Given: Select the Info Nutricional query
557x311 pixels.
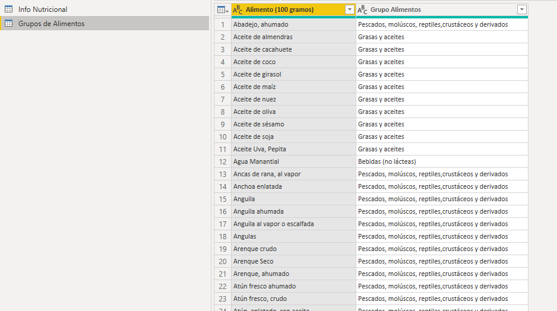Looking at the screenshot, I should [x=105, y=9].
